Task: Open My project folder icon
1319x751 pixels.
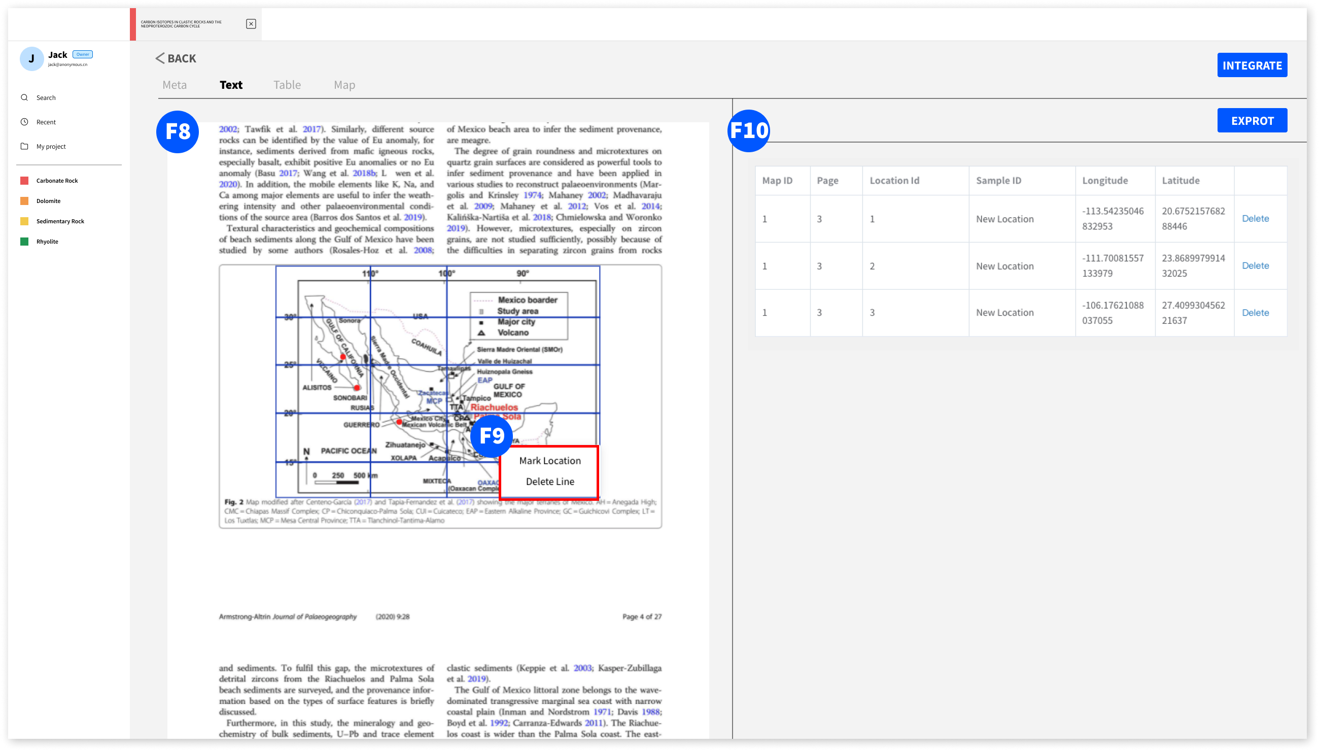Action: coord(24,146)
